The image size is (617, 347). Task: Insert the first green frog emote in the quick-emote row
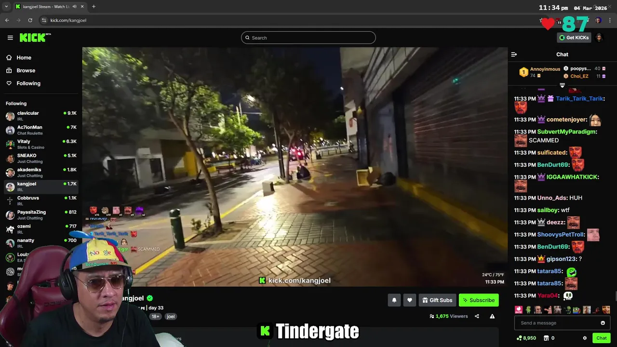[x=528, y=310]
